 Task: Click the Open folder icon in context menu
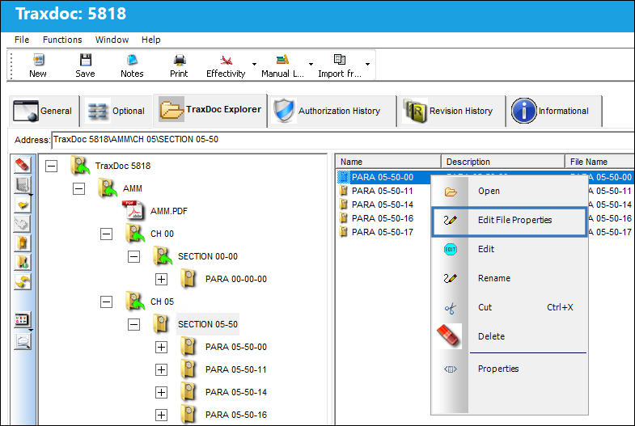[x=451, y=192]
